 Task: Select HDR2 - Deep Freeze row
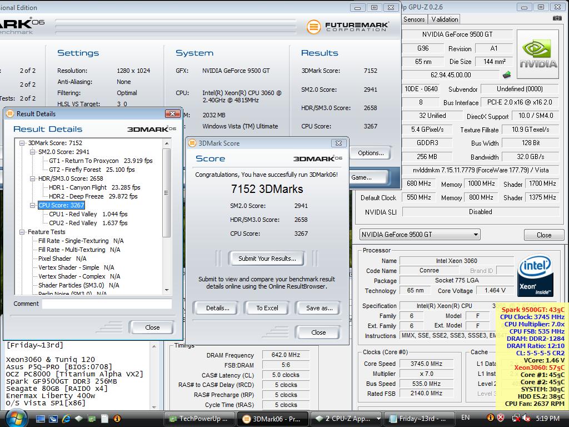[x=93, y=196]
